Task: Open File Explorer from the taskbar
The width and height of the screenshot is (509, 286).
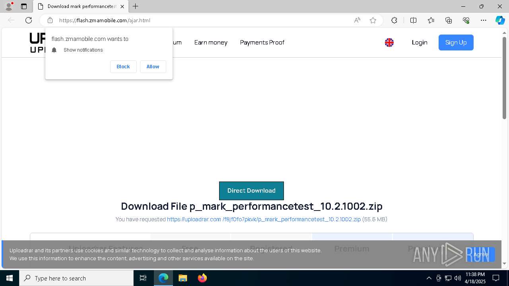Action: click(183, 278)
